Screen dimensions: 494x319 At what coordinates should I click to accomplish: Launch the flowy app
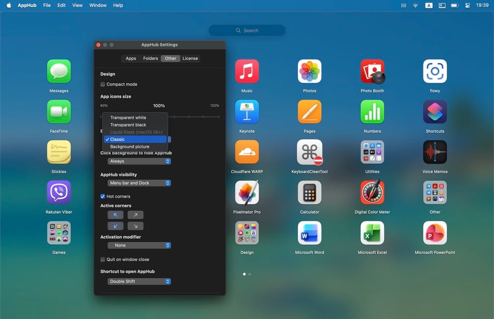(x=435, y=71)
